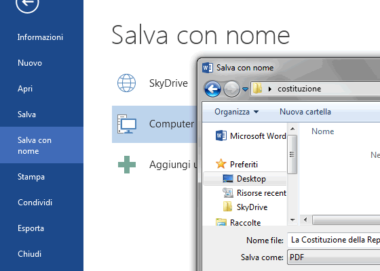Image resolution: width=380 pixels, height=271 pixels.
Task: Open the Apri page
Action: click(x=25, y=89)
